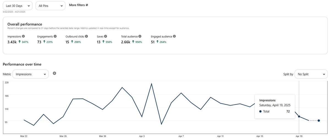The width and height of the screenshot is (330, 140).
Task: Click the plus icon to add a metric
Action: 54,73
